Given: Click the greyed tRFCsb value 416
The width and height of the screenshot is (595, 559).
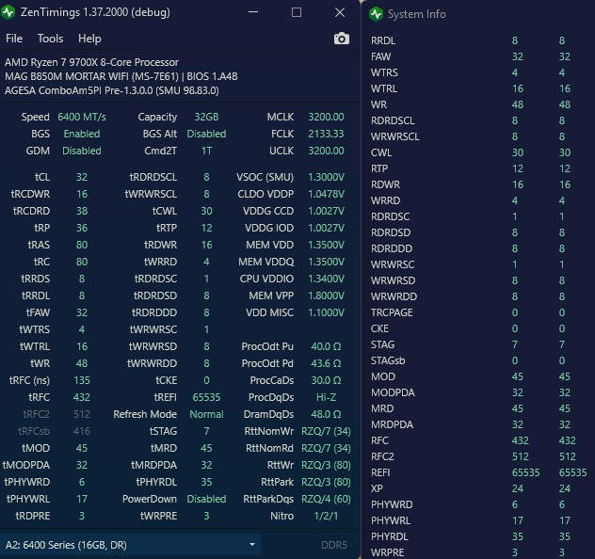Looking at the screenshot, I should pos(82,431).
